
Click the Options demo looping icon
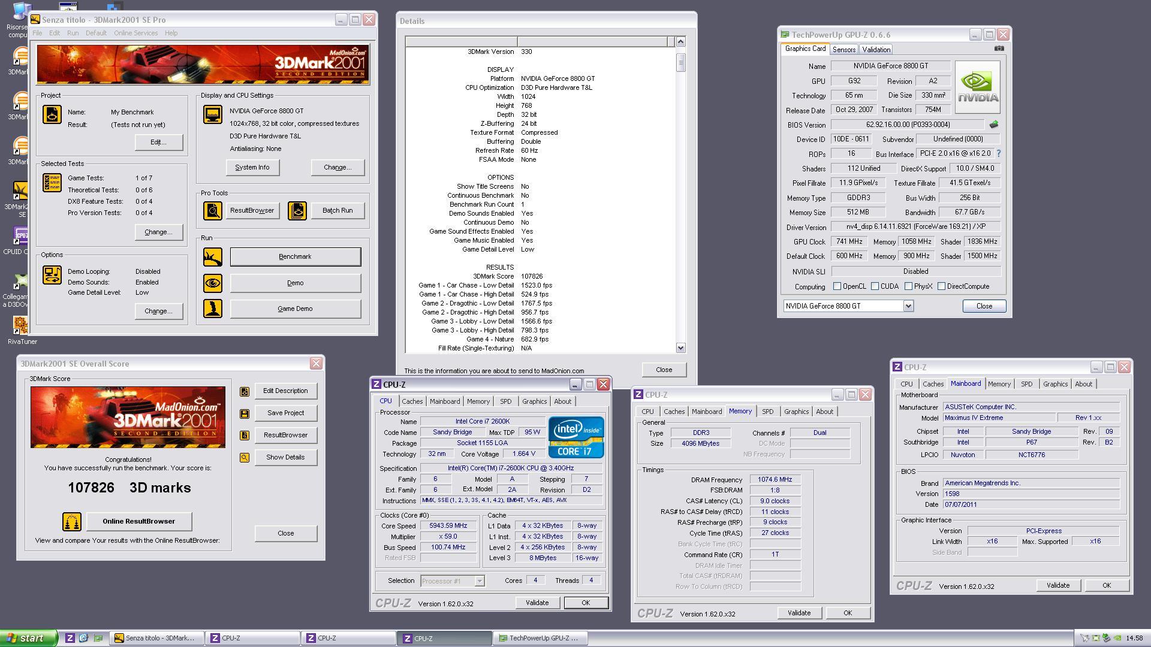coord(52,275)
